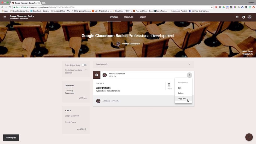This screenshot has height=144, width=256.
Task: Open the Google apps grid
Action: point(237,17)
